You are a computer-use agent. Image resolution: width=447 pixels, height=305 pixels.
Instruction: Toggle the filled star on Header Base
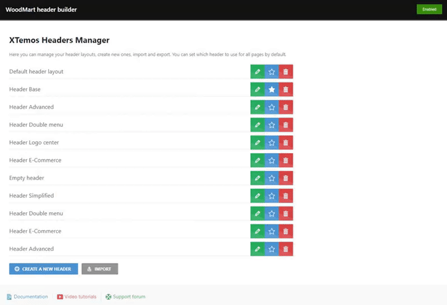click(272, 89)
